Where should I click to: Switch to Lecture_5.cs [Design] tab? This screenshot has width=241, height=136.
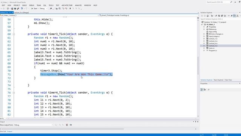point(21,12)
